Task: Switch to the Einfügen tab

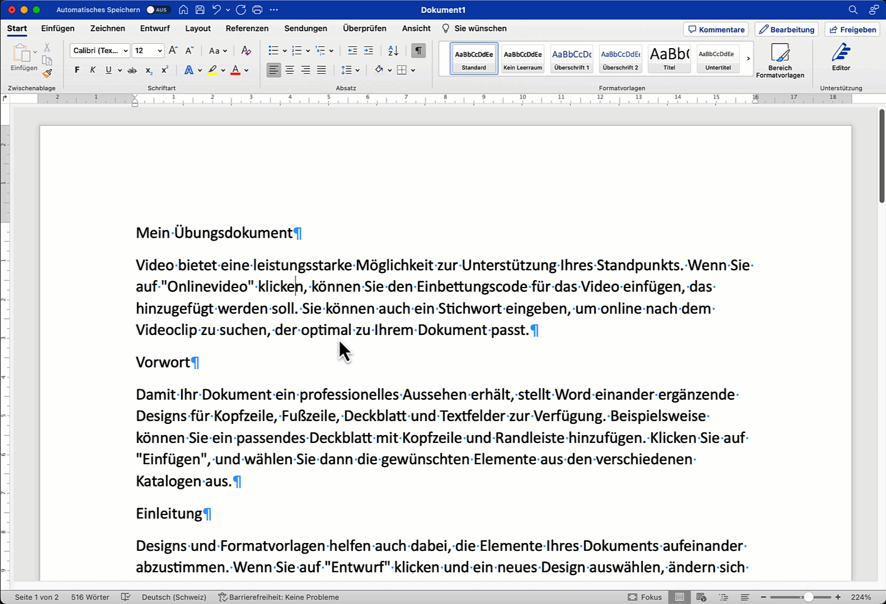Action: (58, 29)
